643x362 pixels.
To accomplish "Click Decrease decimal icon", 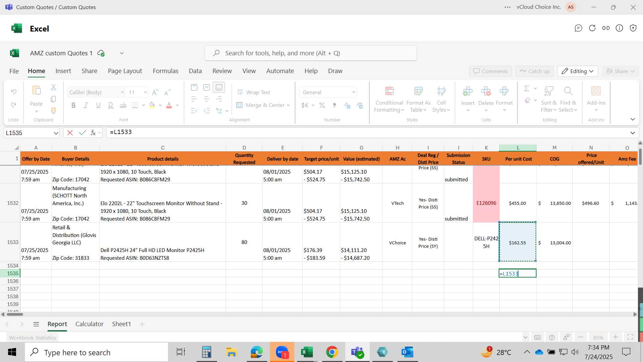I will point(360,105).
